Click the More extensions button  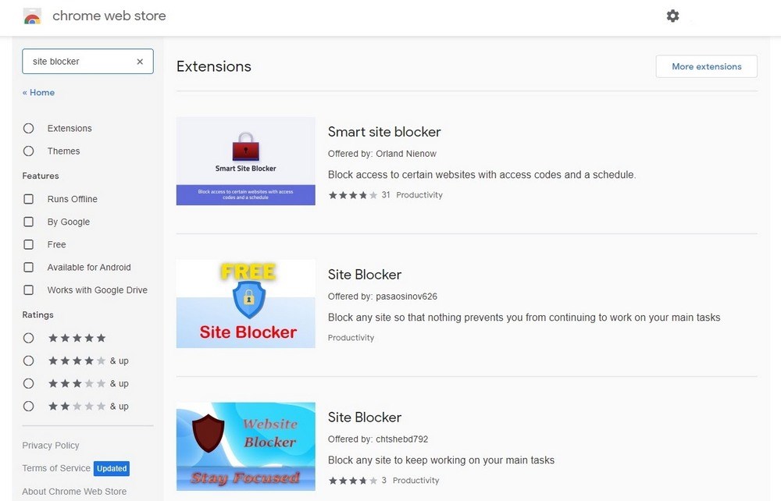(x=706, y=66)
